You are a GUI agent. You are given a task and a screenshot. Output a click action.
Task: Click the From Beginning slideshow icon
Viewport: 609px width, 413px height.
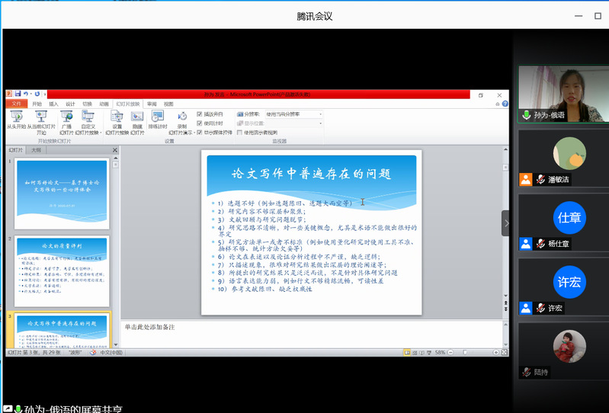point(17,119)
